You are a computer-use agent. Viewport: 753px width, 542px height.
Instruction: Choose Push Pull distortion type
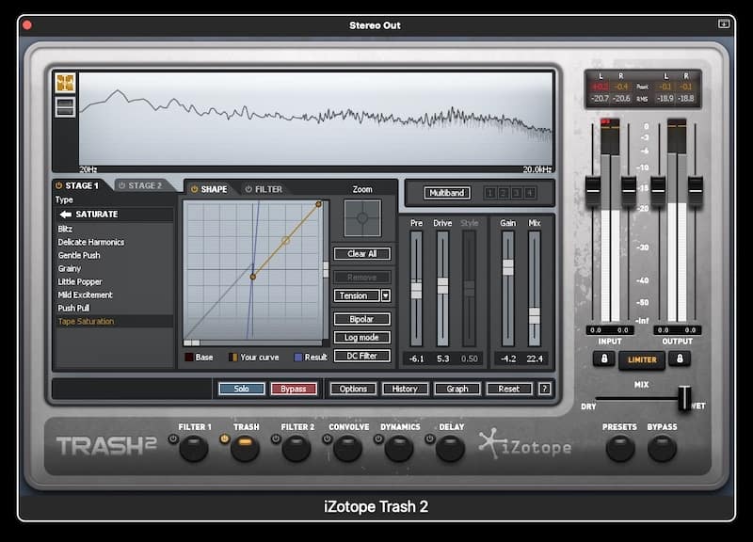[114, 309]
